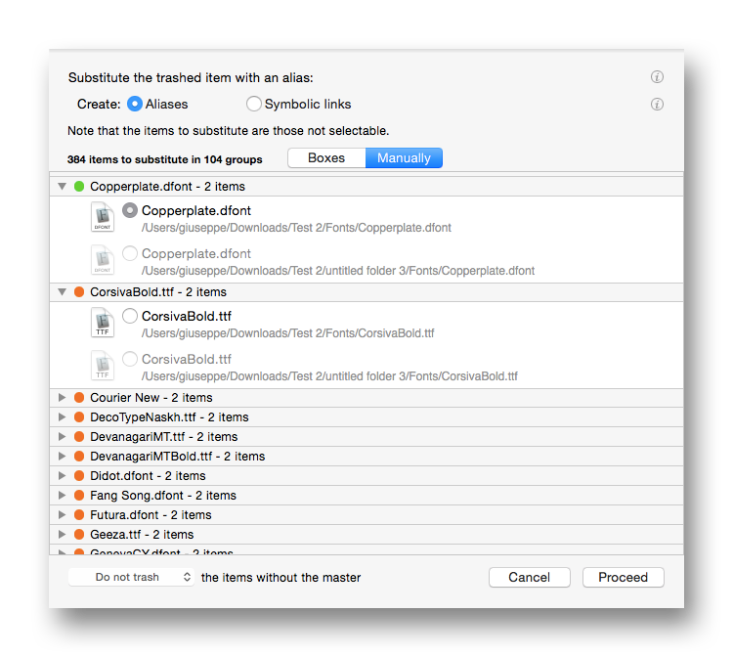The height and width of the screenshot is (657, 733).
Task: Click the green status dot for Copperplate.dfont group
Action: [79, 186]
